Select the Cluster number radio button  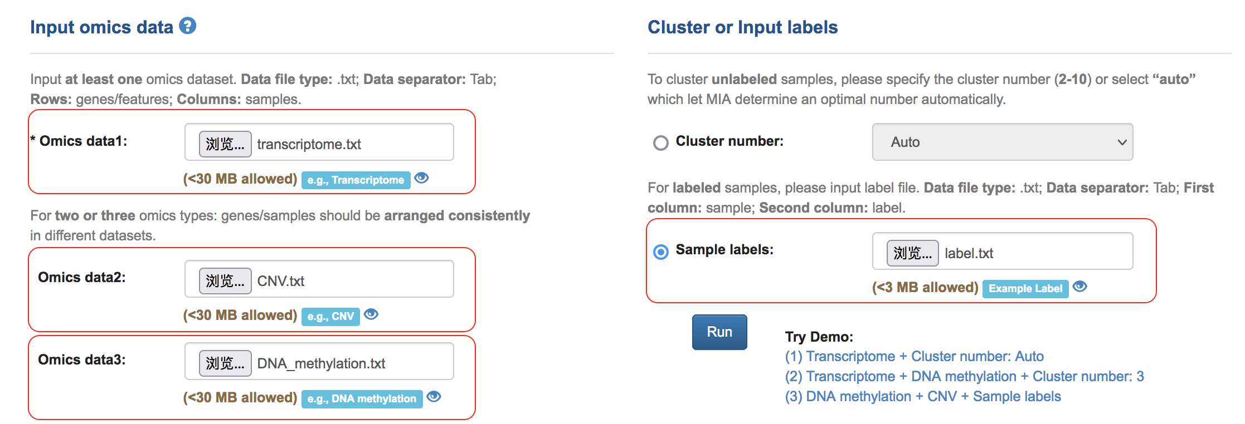[661, 143]
